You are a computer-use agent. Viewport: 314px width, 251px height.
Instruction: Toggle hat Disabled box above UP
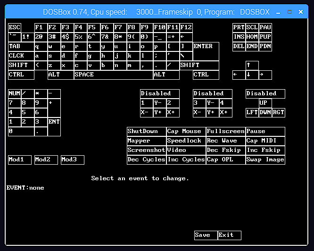point(265,94)
